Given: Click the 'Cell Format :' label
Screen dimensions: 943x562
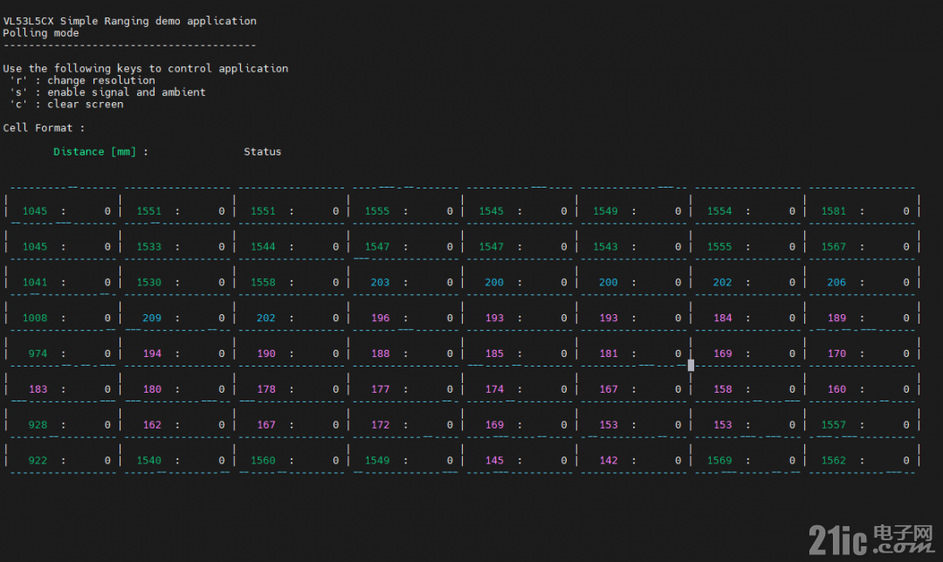Looking at the screenshot, I should pos(44,128).
